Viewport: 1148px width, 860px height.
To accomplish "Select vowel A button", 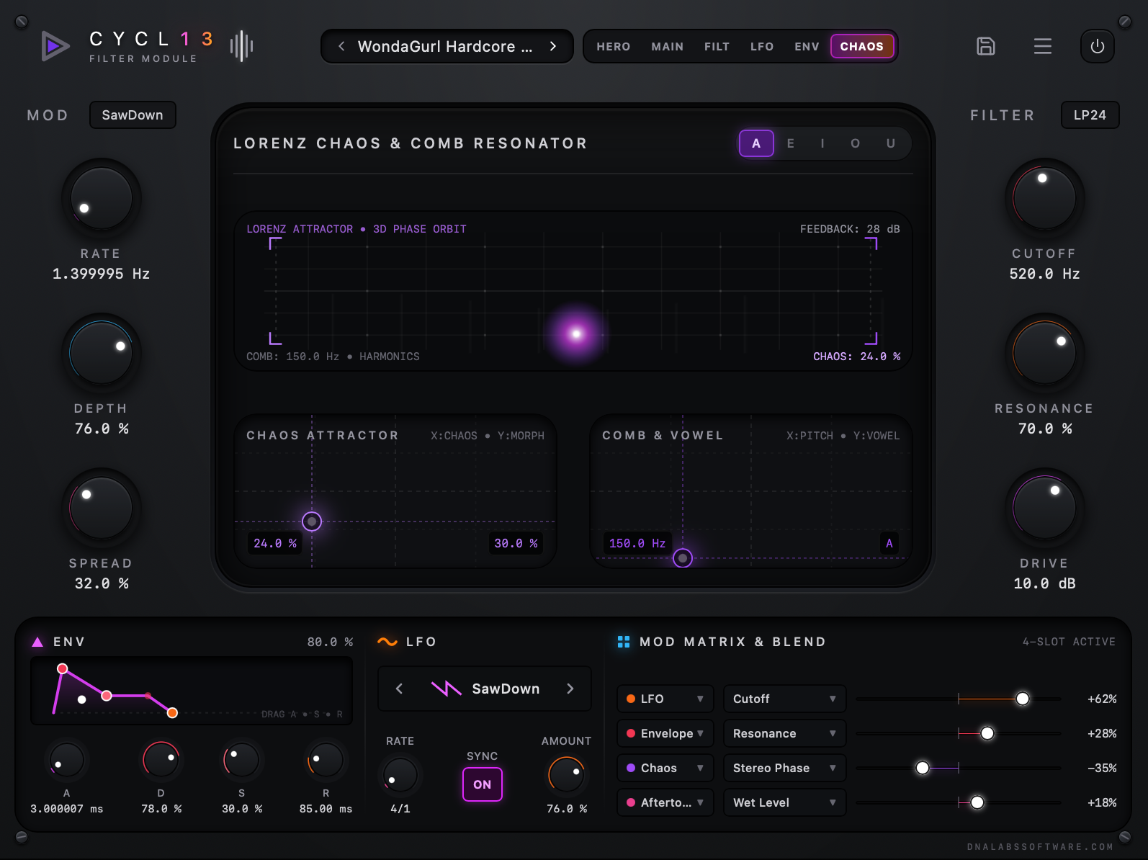I will tap(756, 143).
